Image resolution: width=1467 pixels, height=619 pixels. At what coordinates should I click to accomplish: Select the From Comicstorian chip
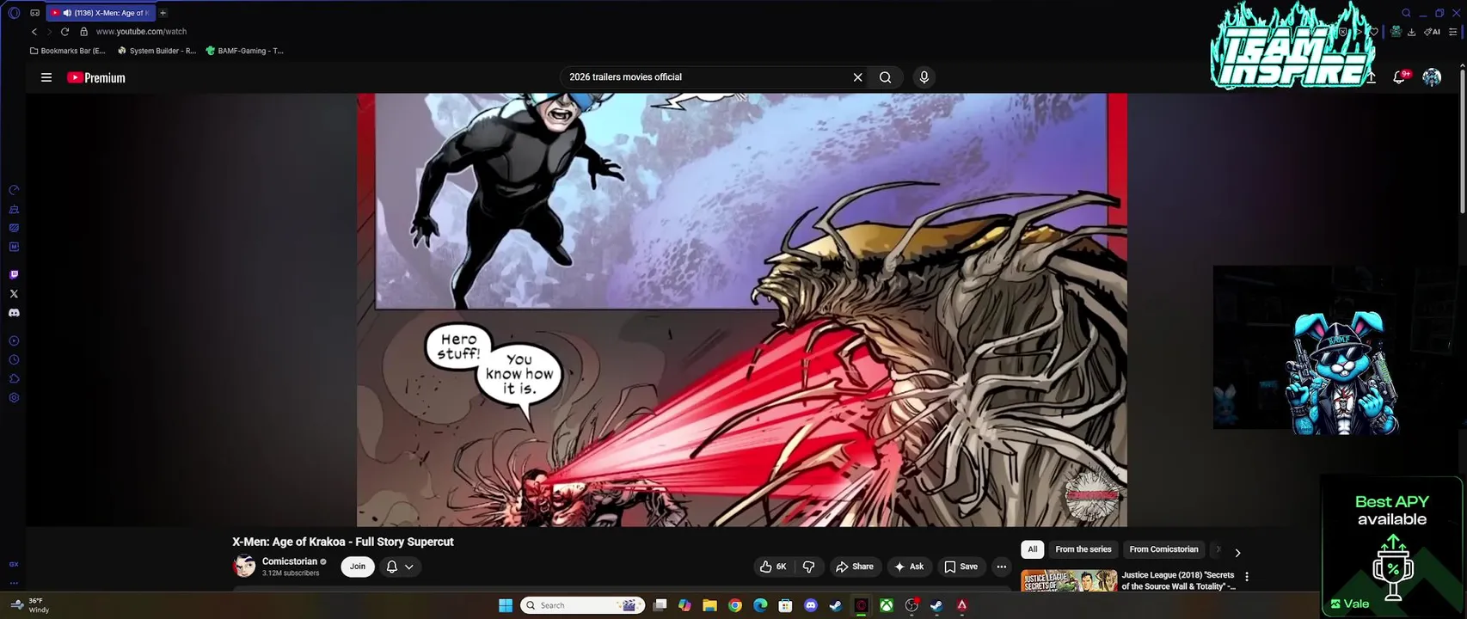(x=1163, y=549)
